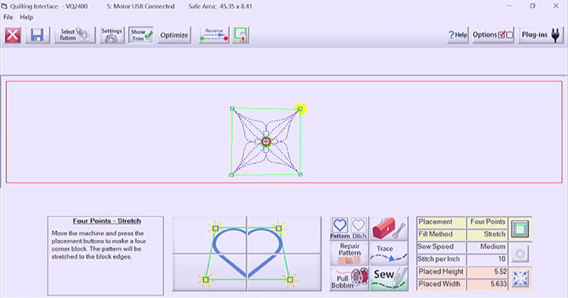Switch to Pattern heart mode
Viewport: 568px width, 298px height.
pos(339,228)
